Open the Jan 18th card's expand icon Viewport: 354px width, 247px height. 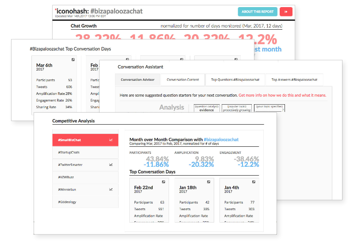pos(208,182)
